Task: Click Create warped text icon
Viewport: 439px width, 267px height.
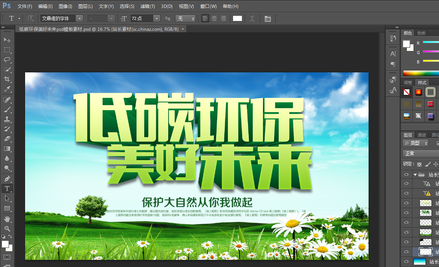Action: [252, 18]
